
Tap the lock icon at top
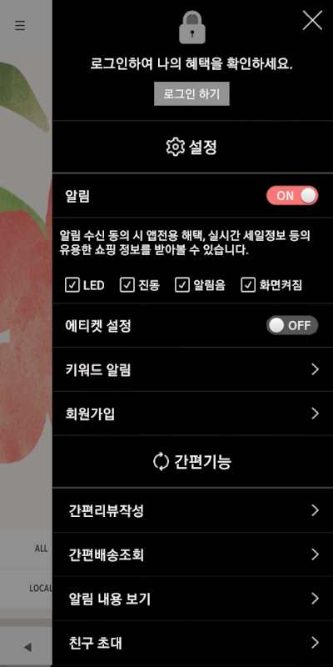(192, 28)
